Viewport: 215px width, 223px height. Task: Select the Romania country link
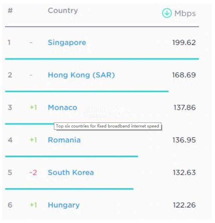pyautogui.click(x=64, y=140)
